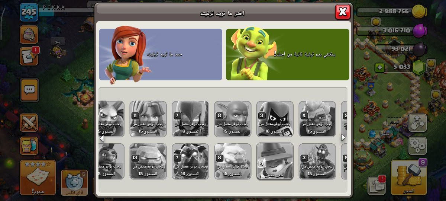This screenshot has height=201, width=446.
Task: Click the dark elixir amount 93 021
Action: (401, 49)
